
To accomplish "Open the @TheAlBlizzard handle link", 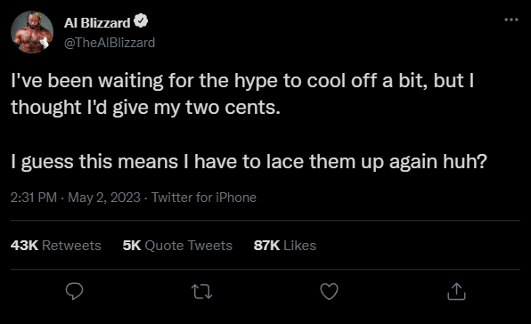I will coord(110,43).
